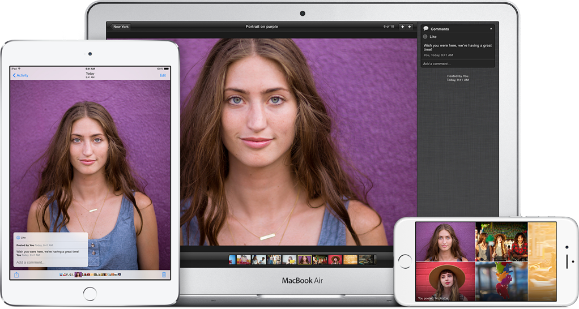Viewport: 579px width, 309px height.
Task: Tap the purple portrait photo on iPhone grid
Action: pyautogui.click(x=445, y=242)
